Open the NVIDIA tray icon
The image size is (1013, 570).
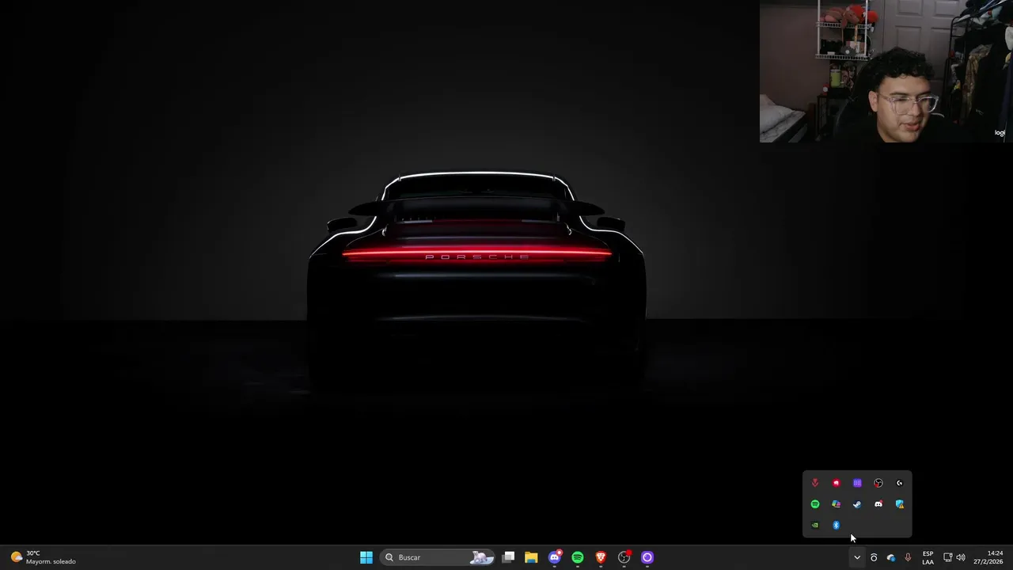(815, 525)
